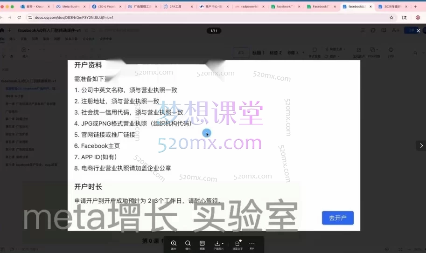Click the 1/11 image counter badge
Viewport: 426px width, 253px height.
coord(214,31)
